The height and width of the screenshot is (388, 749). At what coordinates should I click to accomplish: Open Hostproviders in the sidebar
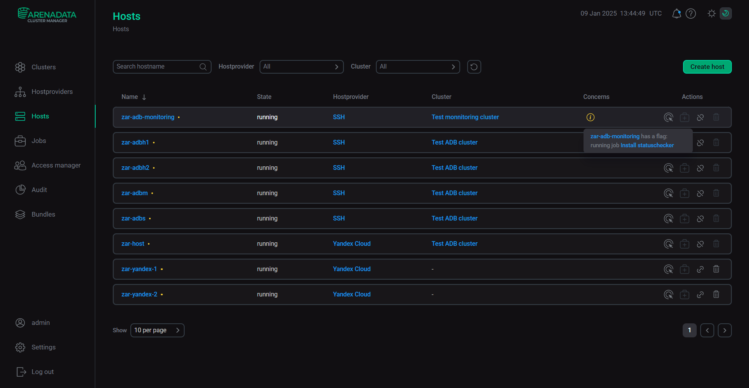[44, 92]
